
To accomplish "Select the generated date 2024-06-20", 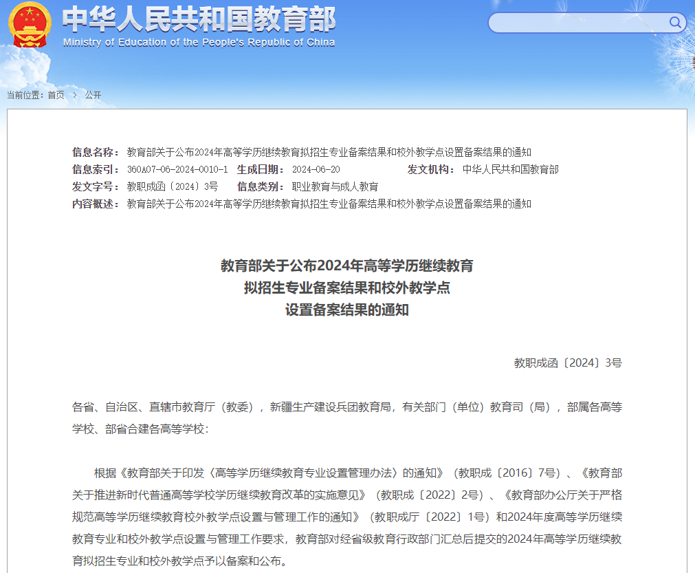I will point(316,169).
